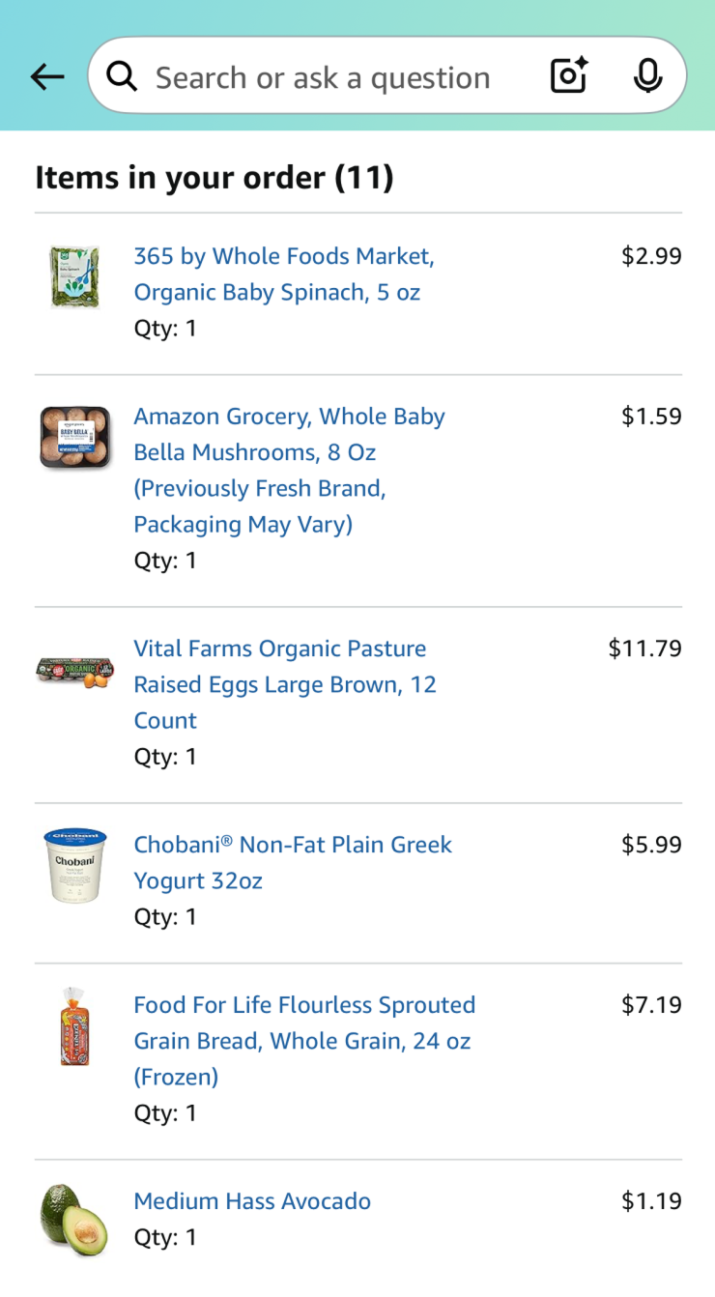The width and height of the screenshot is (715, 1297).
Task: Tap the Hass avocado thumbnail
Action: [74, 1220]
